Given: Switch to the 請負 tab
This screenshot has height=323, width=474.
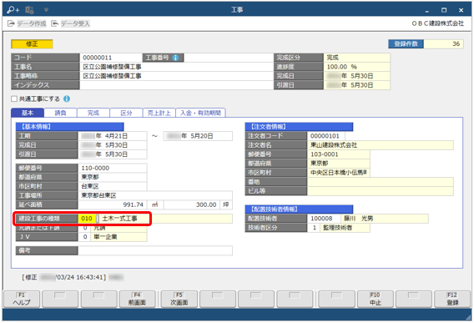Looking at the screenshot, I should point(60,113).
